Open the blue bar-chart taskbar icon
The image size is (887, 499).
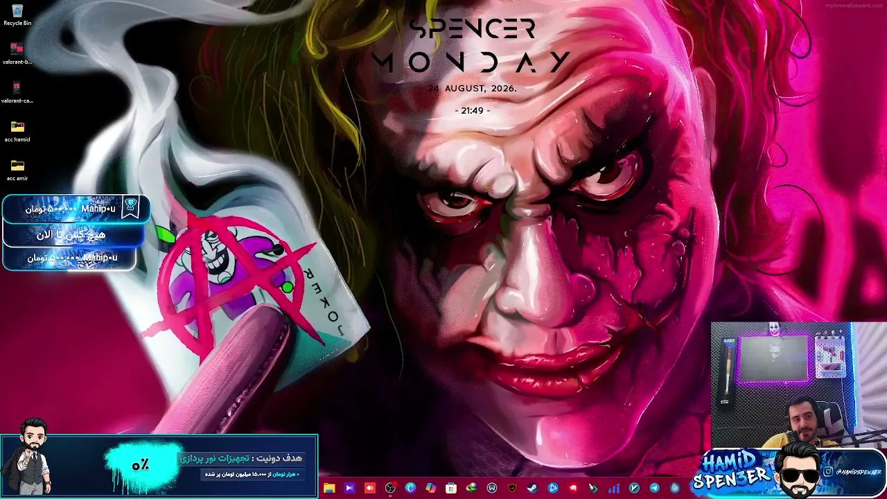pos(614,488)
